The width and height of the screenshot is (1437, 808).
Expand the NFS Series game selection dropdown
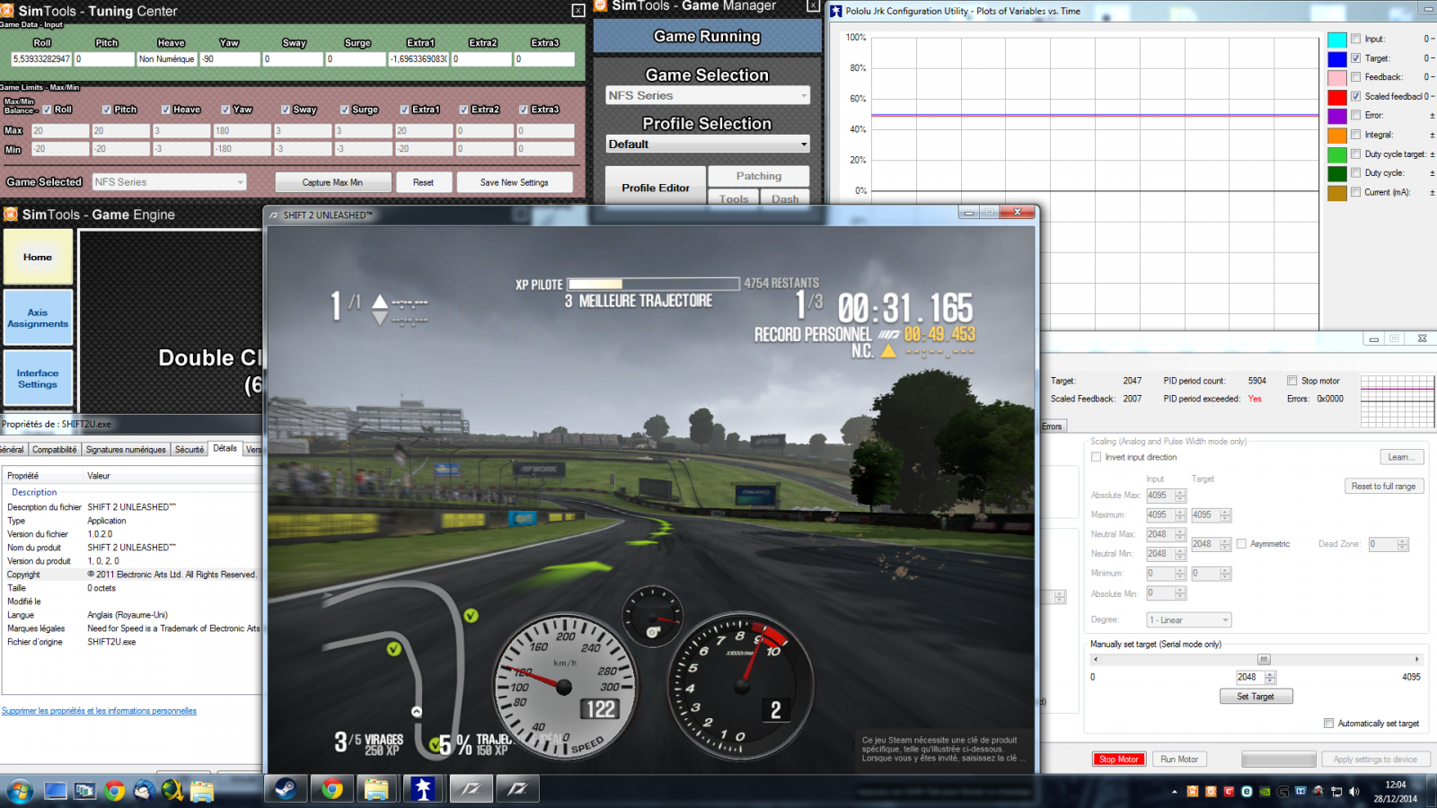pos(708,96)
